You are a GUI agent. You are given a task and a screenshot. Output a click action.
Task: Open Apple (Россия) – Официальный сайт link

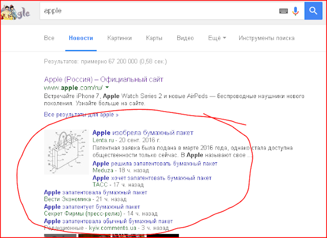(x=104, y=79)
